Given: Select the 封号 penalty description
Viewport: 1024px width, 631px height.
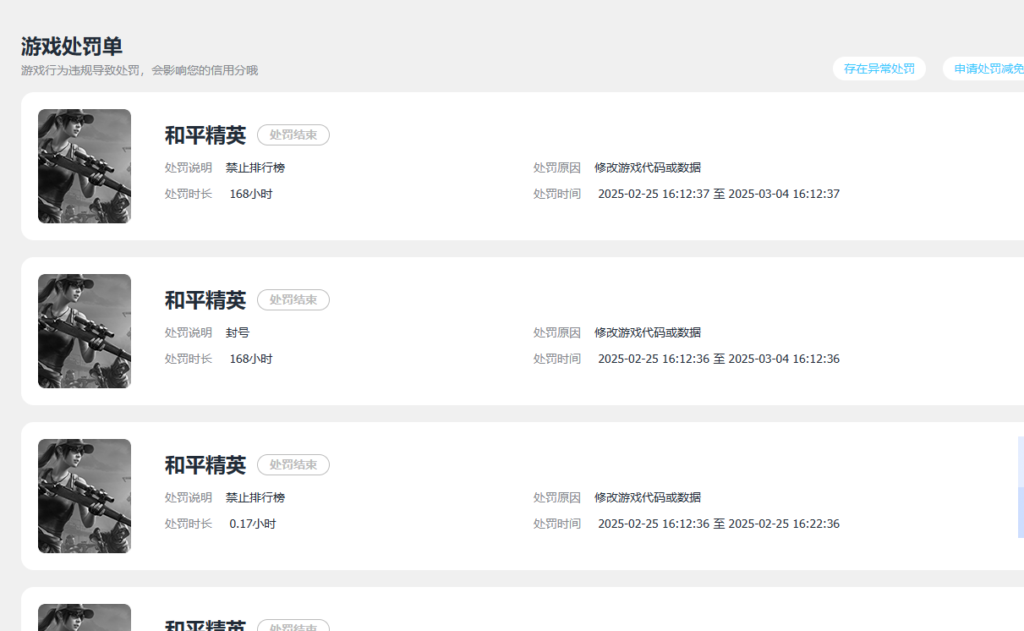Looking at the screenshot, I should coord(238,332).
